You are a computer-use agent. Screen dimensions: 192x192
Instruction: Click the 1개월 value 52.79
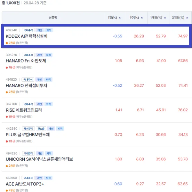point(161,36)
